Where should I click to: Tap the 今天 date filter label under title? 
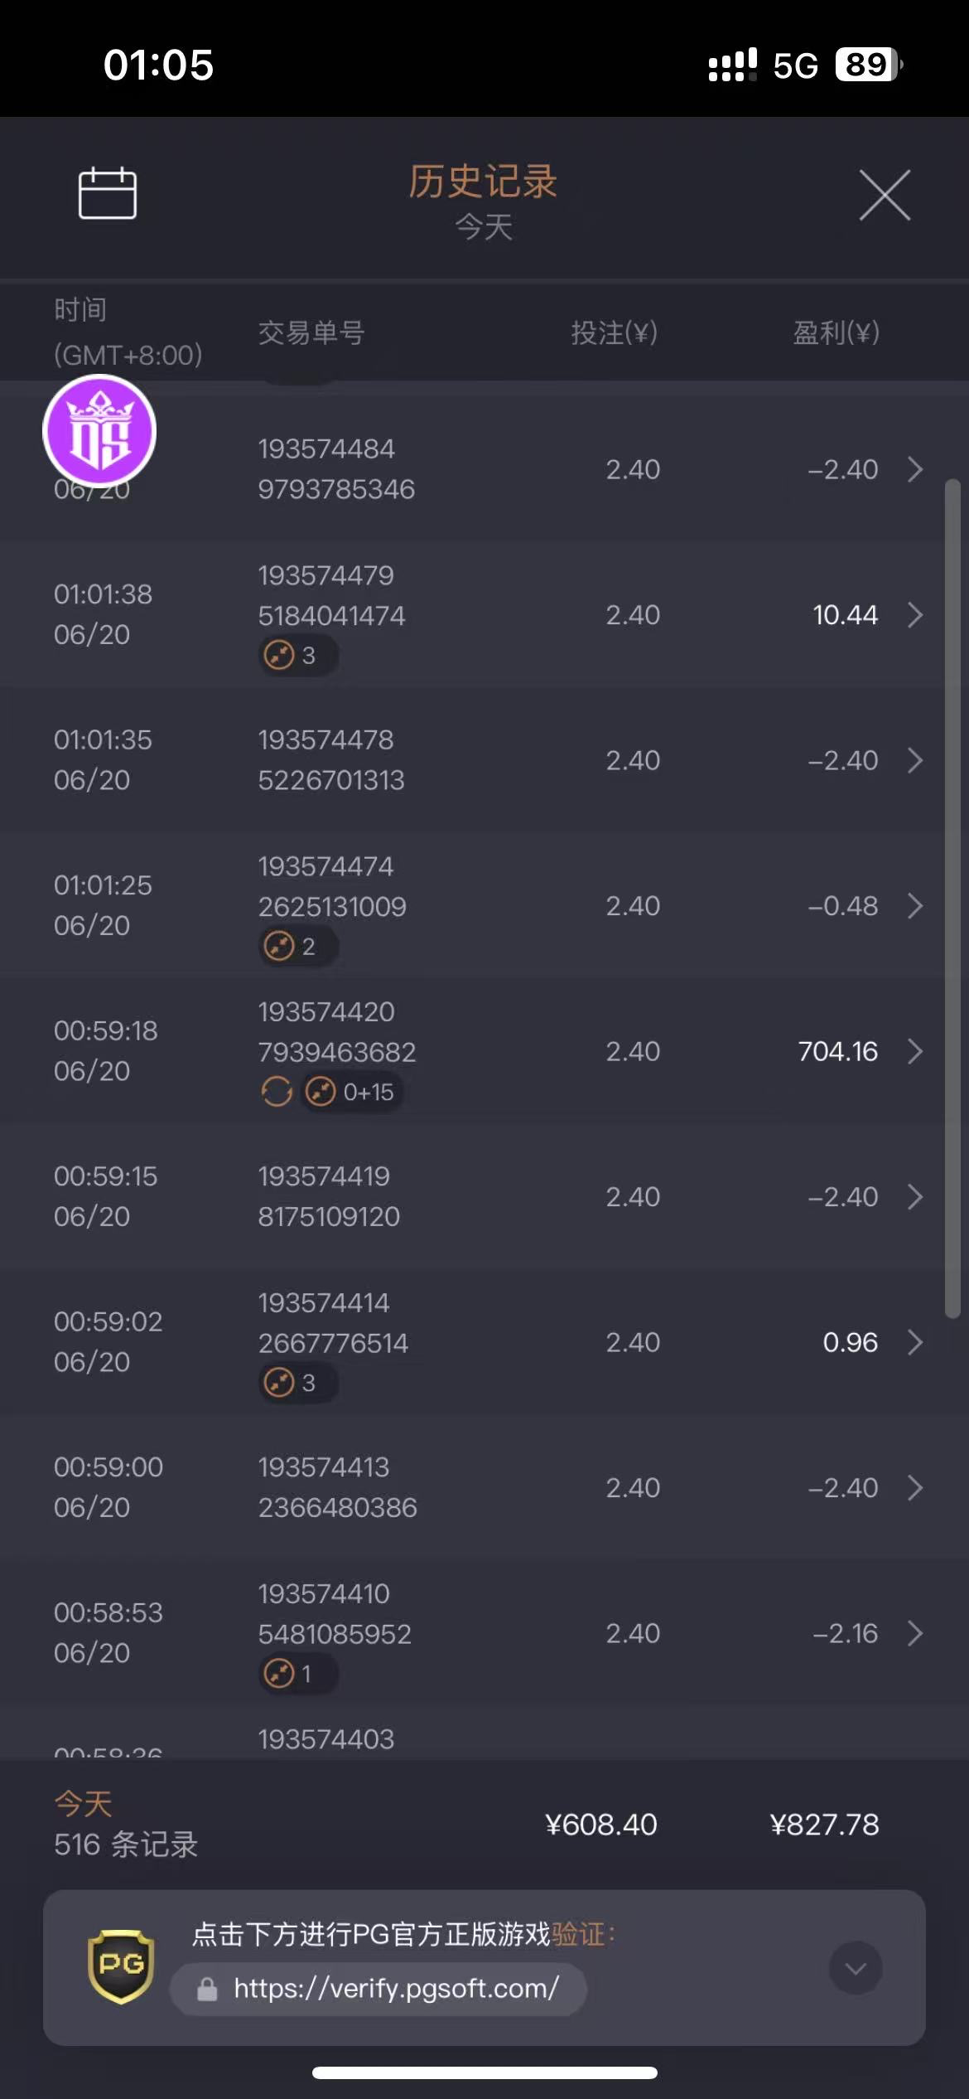coord(484,227)
